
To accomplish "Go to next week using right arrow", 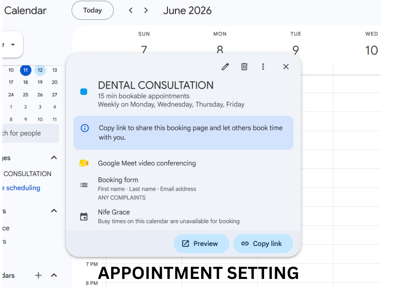I will pos(146,10).
